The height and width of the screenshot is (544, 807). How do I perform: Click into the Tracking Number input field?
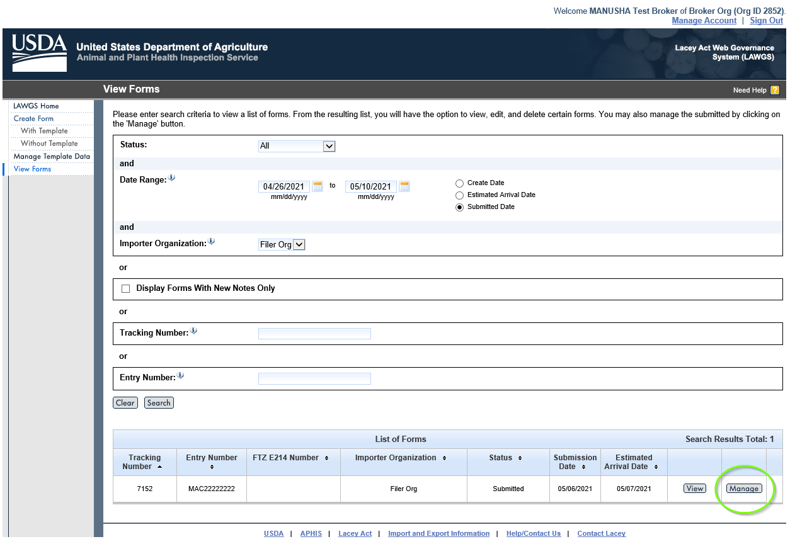click(x=314, y=334)
